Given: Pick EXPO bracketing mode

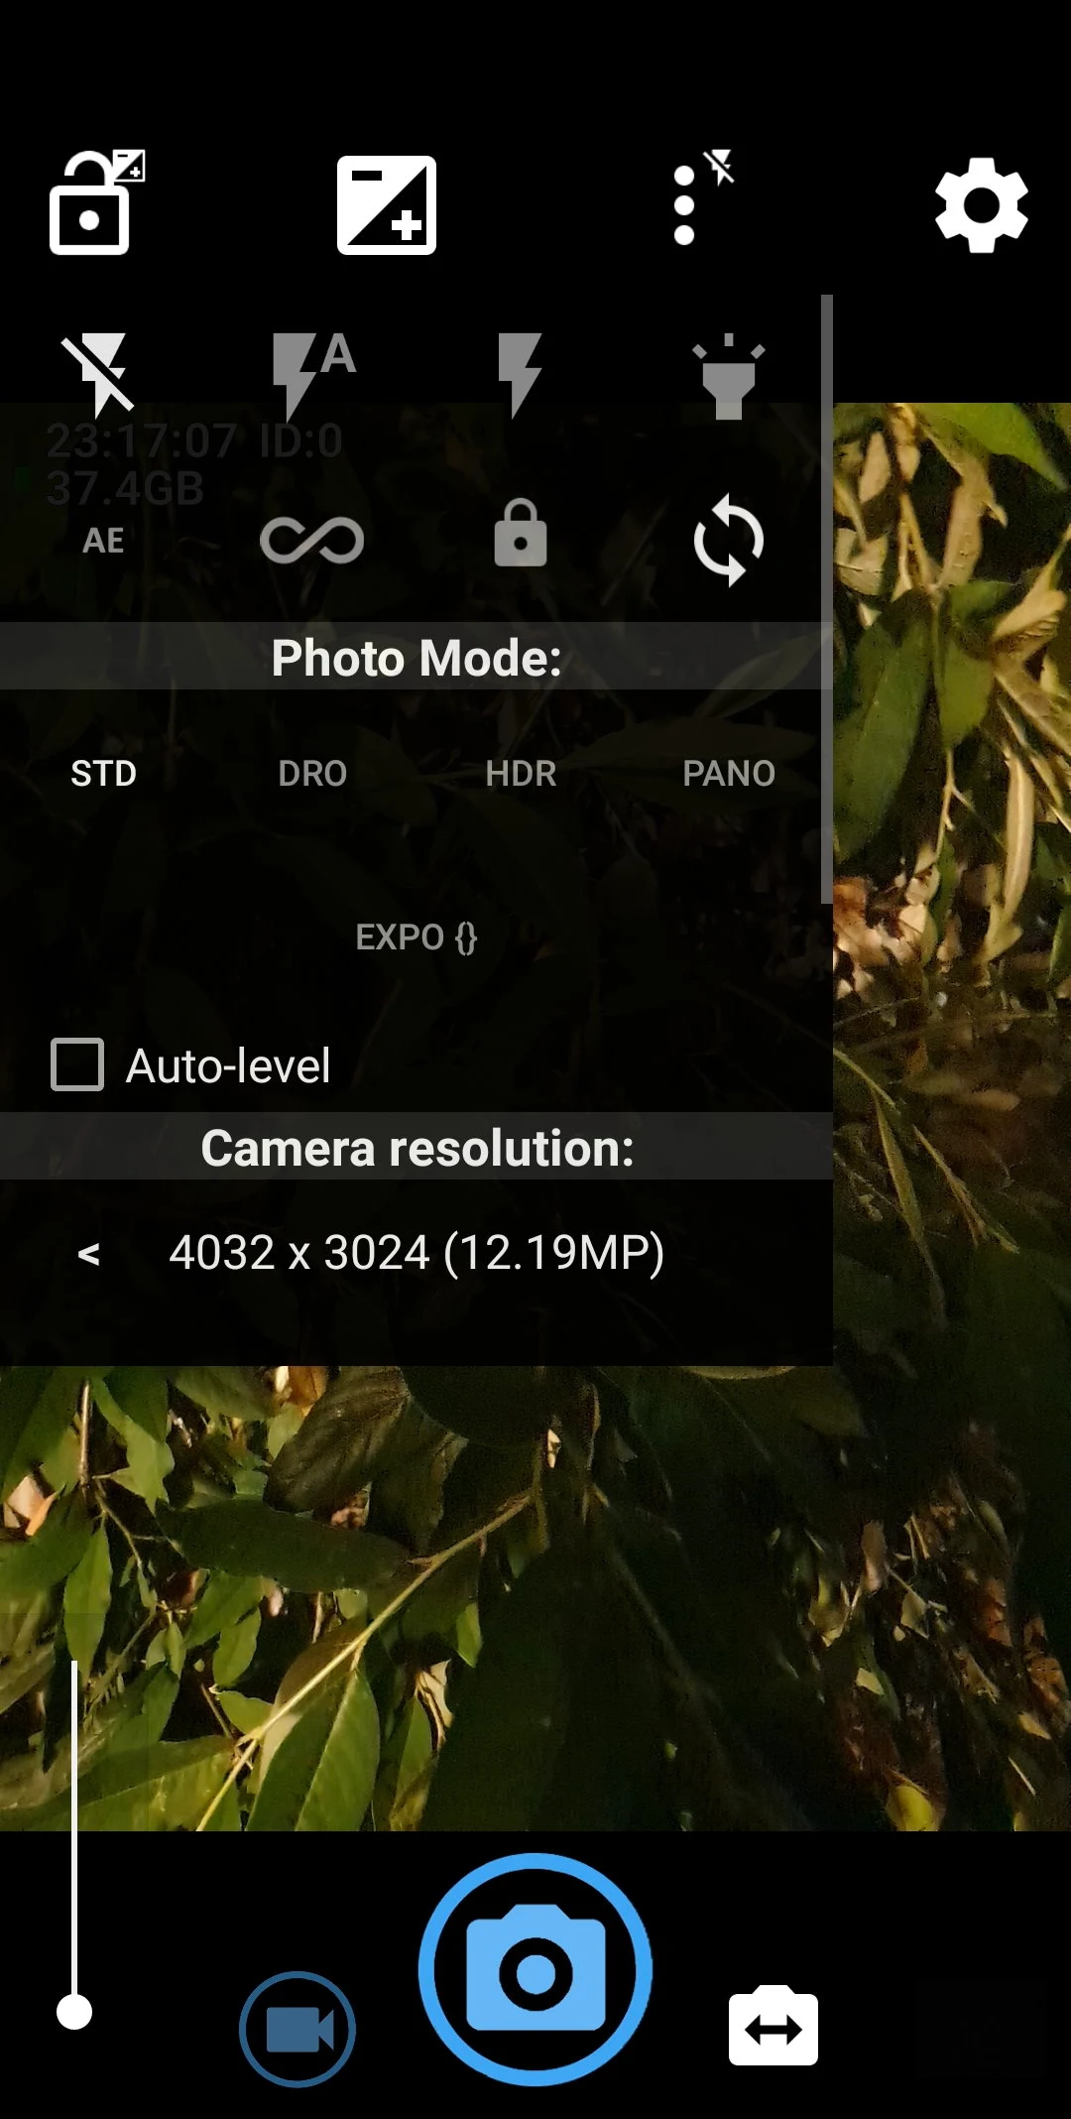Looking at the screenshot, I should [416, 937].
